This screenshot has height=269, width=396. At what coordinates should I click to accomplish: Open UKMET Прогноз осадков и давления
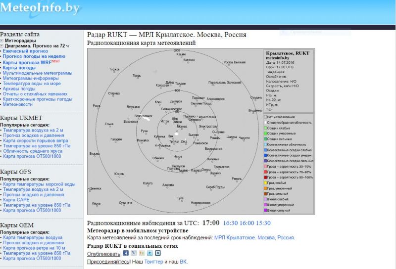tap(34, 135)
